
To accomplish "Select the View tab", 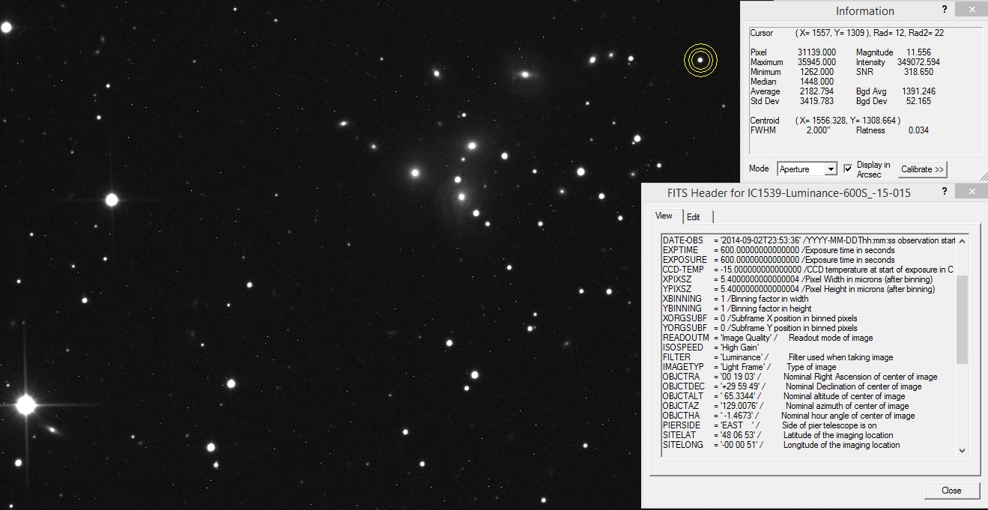I will pyautogui.click(x=664, y=216).
